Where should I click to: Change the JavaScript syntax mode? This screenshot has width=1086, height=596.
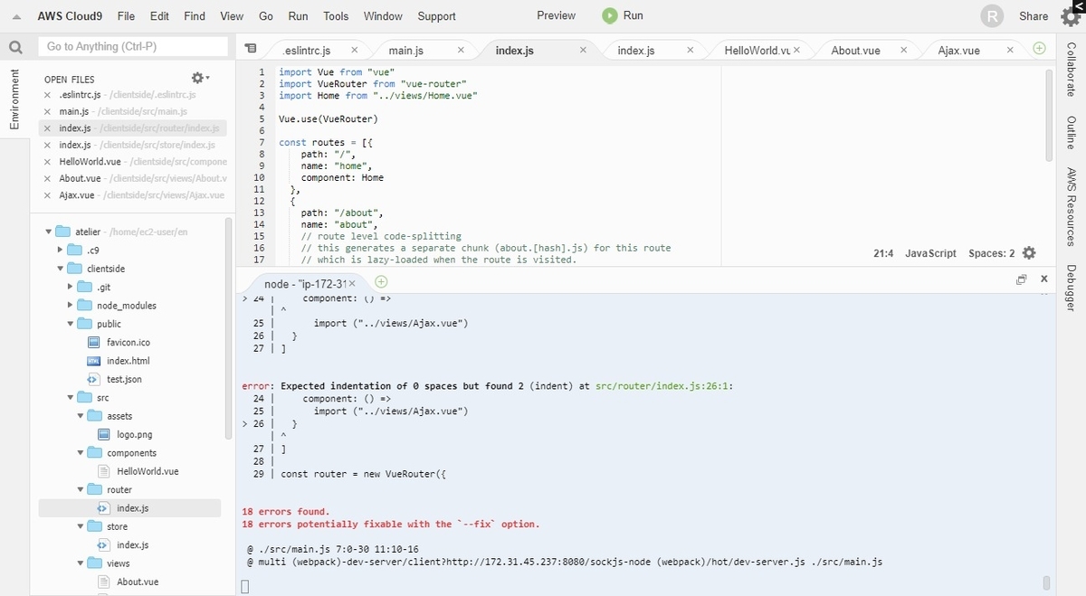tap(930, 253)
